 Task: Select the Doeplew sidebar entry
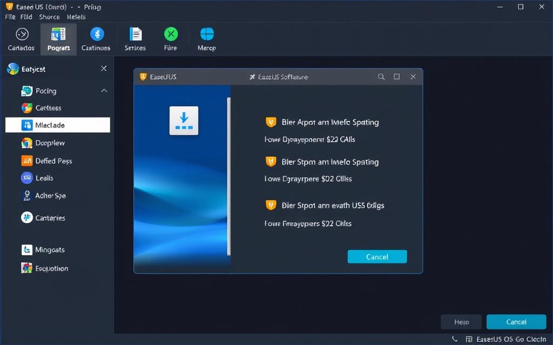point(50,143)
